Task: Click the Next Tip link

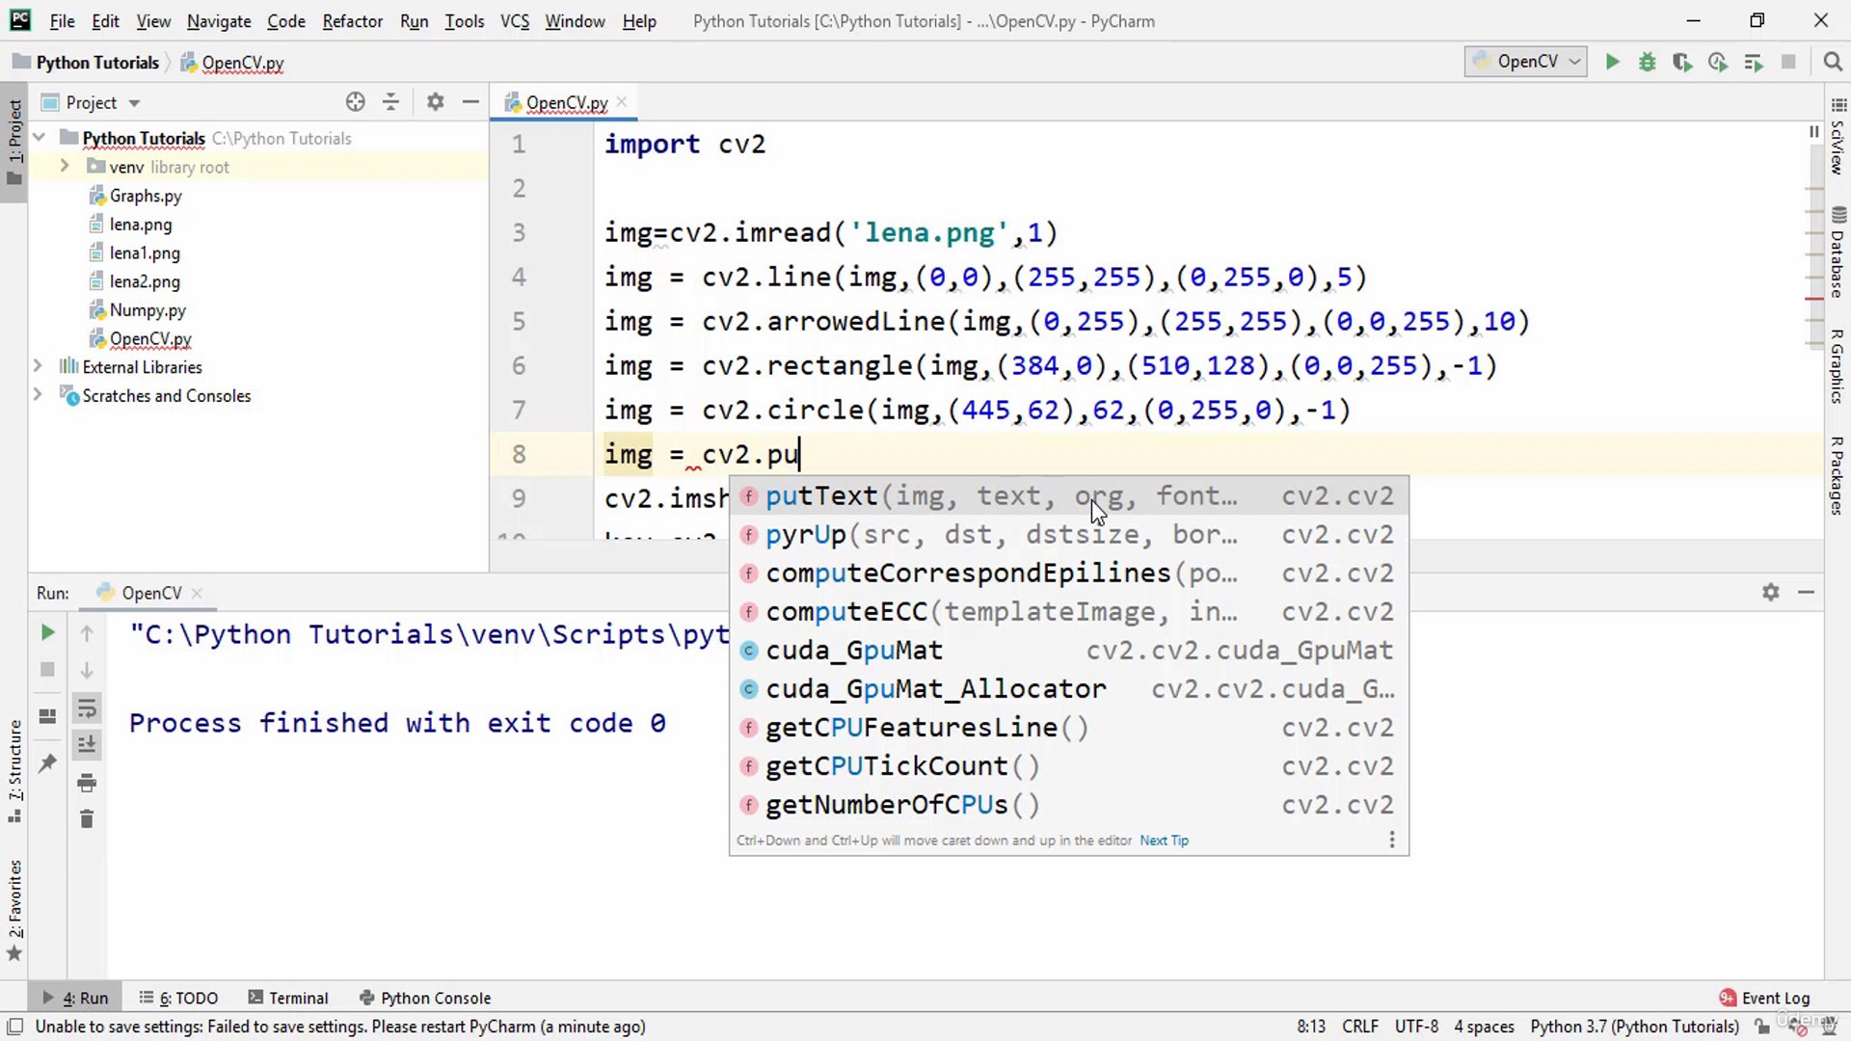Action: coord(1164,841)
